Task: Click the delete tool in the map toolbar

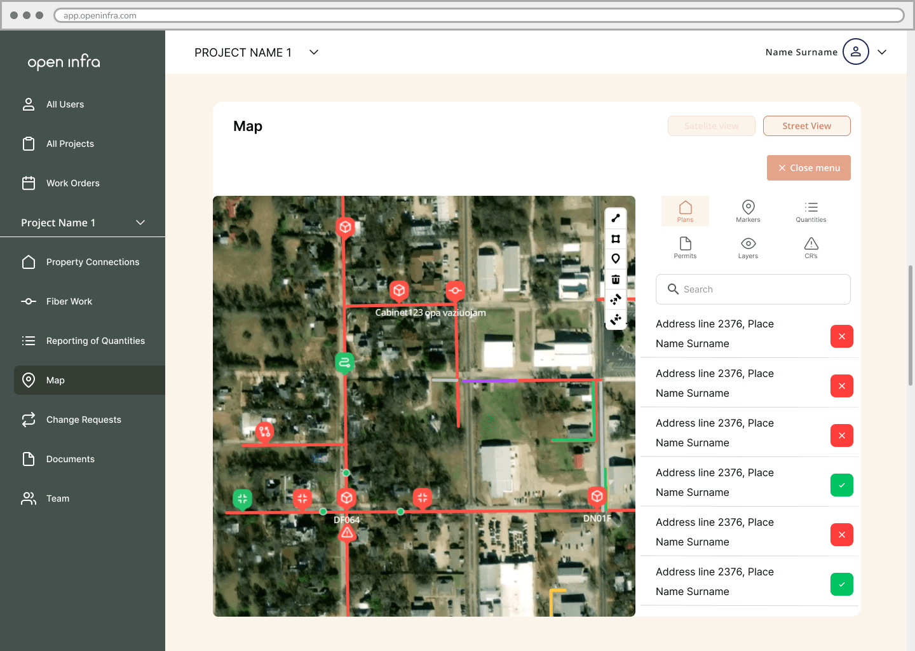Action: 615,279
